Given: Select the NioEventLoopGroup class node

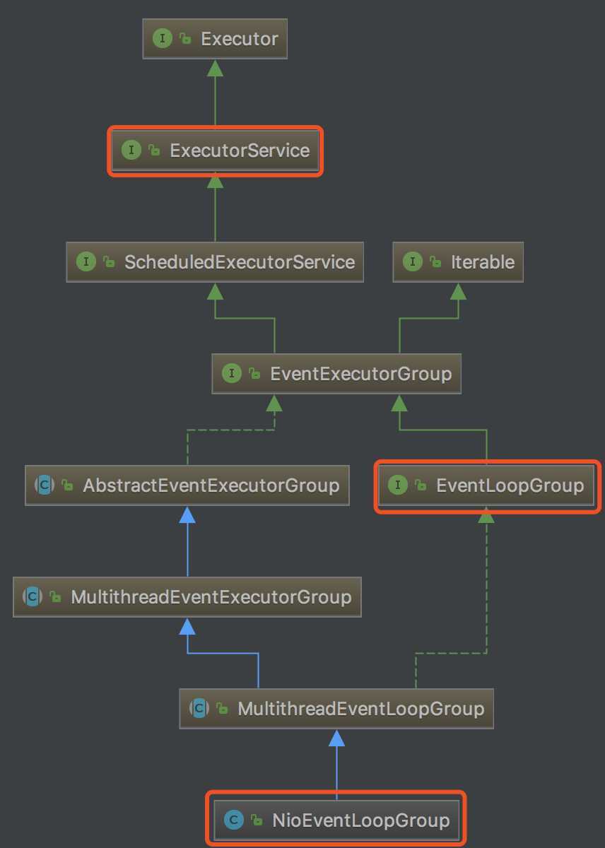Looking at the screenshot, I should pyautogui.click(x=336, y=820).
